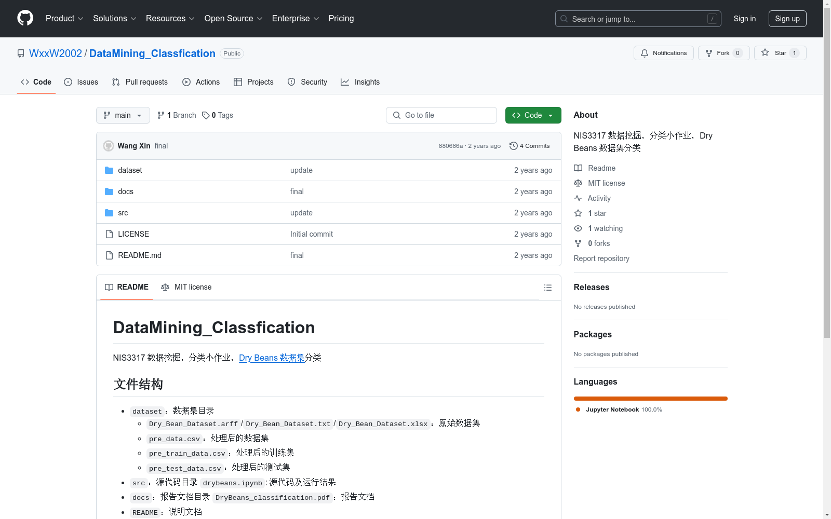The height and width of the screenshot is (519, 831).
Task: Click the search magnifier in header
Action: coord(564,19)
